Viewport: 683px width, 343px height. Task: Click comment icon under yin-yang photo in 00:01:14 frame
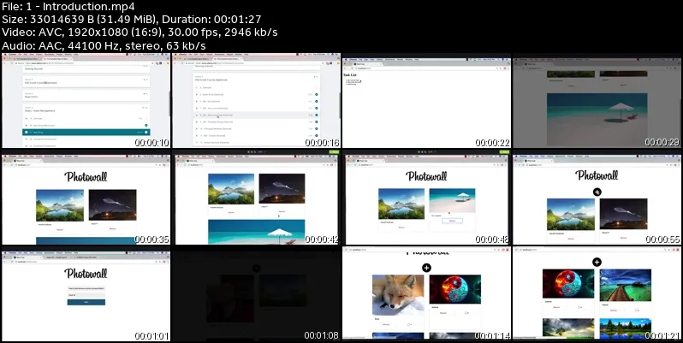point(466,313)
